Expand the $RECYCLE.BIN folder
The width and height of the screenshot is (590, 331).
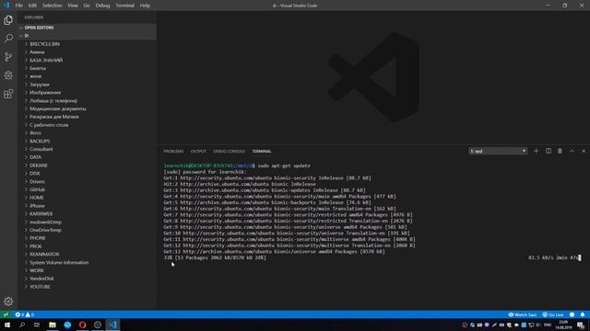(x=88, y=44)
